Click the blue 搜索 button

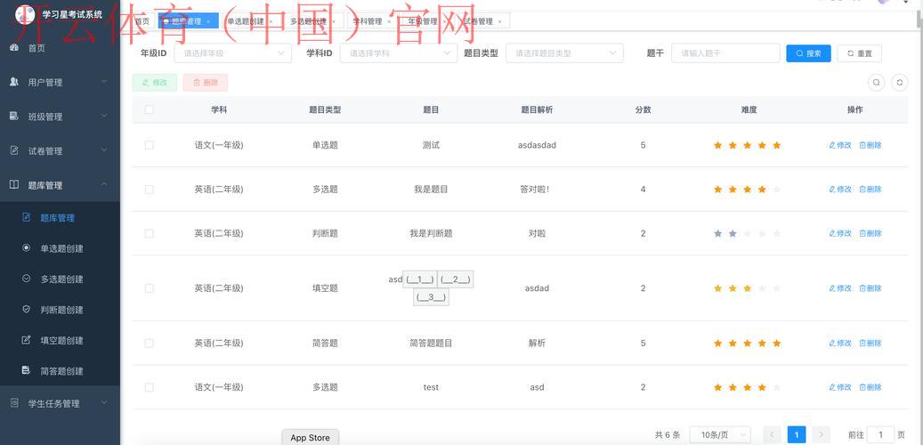[x=808, y=53]
